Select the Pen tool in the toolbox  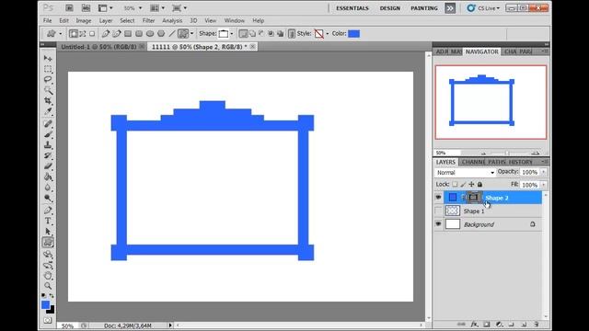48,211
